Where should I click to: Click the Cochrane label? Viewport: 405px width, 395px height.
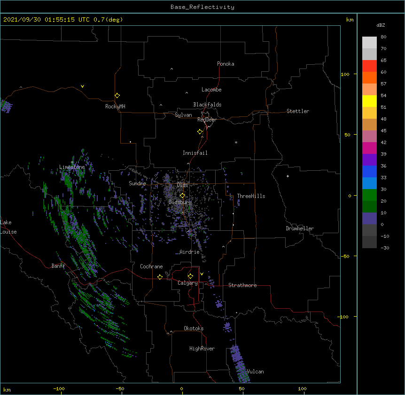tap(151, 266)
